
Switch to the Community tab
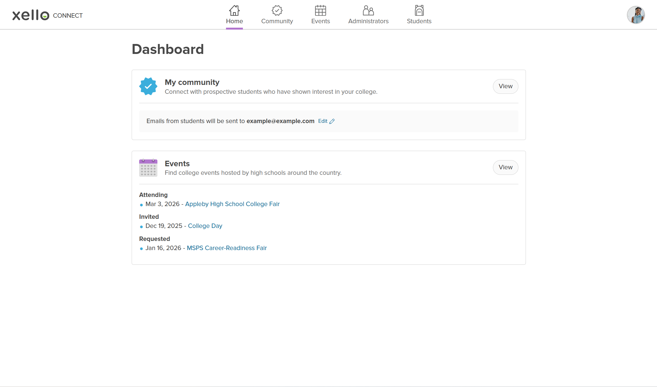coord(277,21)
